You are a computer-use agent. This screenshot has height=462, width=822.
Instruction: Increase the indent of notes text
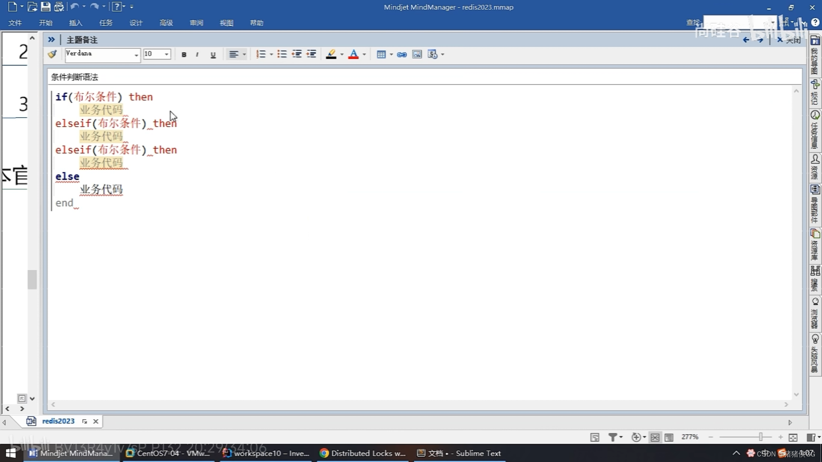312,54
